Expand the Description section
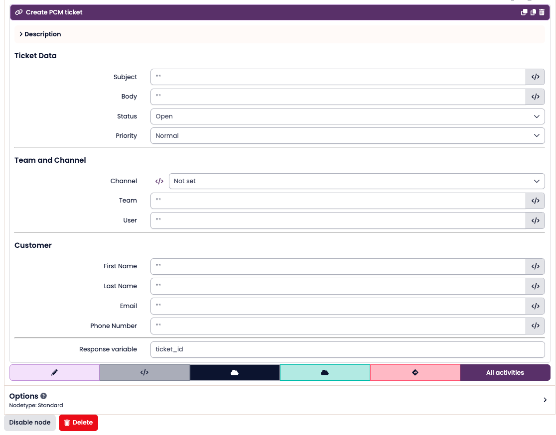The image size is (556, 435). [x=40, y=34]
